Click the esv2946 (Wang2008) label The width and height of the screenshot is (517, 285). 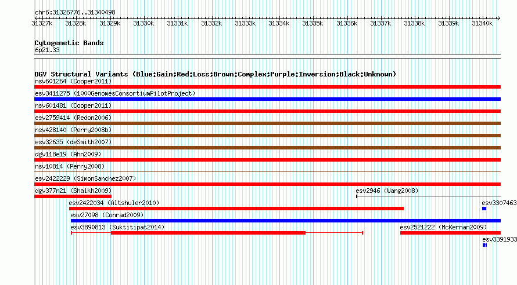[387, 191]
